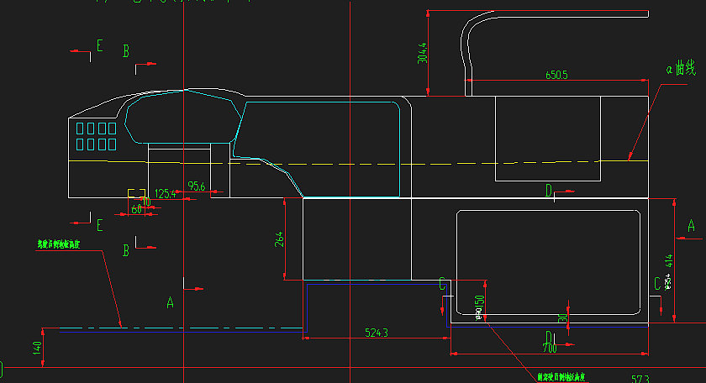Select the 264 vertical dimension text
Viewport: 706px width, 383px height.
pos(280,239)
